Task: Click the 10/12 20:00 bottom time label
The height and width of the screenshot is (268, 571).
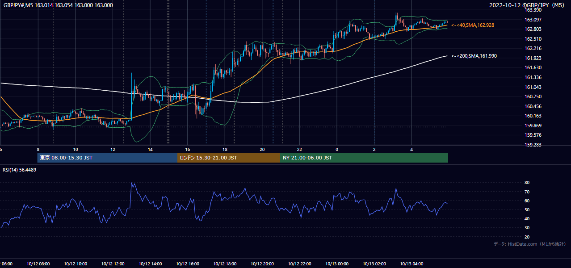Action: [x=262, y=264]
